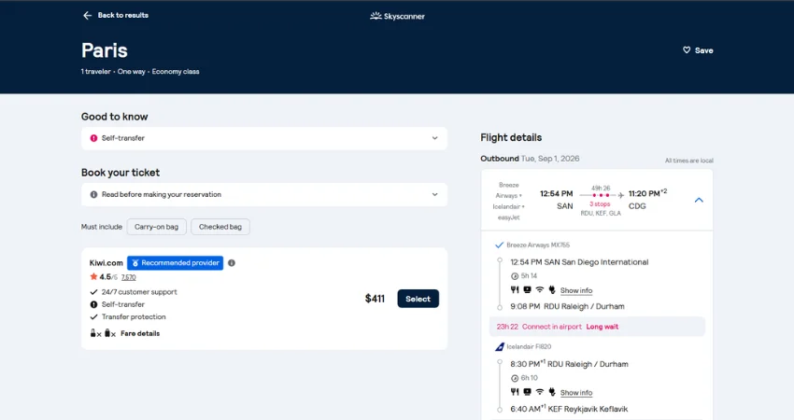This screenshot has width=794, height=420.
Task: Click the no carry-on bag icon
Action: point(94,333)
